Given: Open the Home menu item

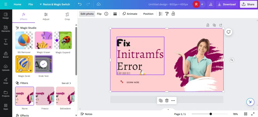Looking at the screenshot, I should tap(17, 4).
